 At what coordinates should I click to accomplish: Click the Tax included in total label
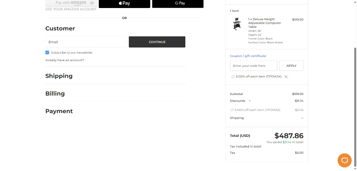tap(246, 146)
